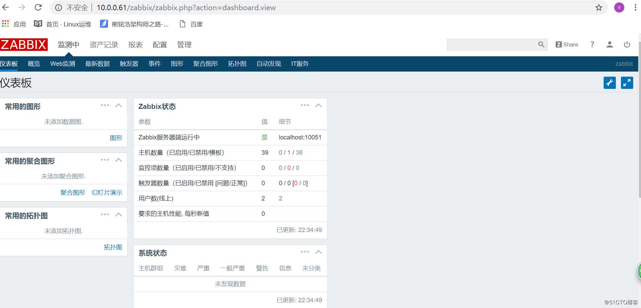Open the 拓扑图 link in favourite maps
This screenshot has height=308, width=641.
click(113, 247)
